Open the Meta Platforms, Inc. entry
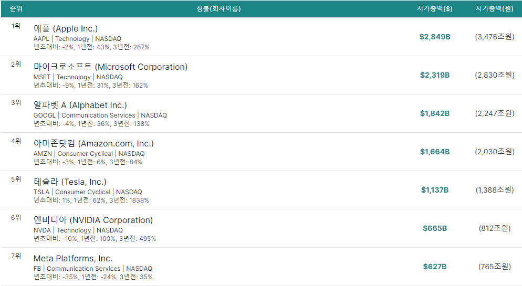The height and width of the screenshot is (286, 522). (x=73, y=258)
